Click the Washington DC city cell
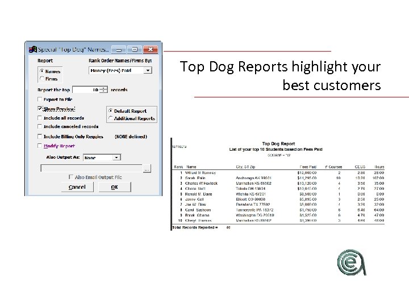 255,215
